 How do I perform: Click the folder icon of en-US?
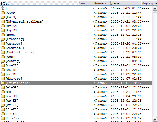tap(2, 96)
